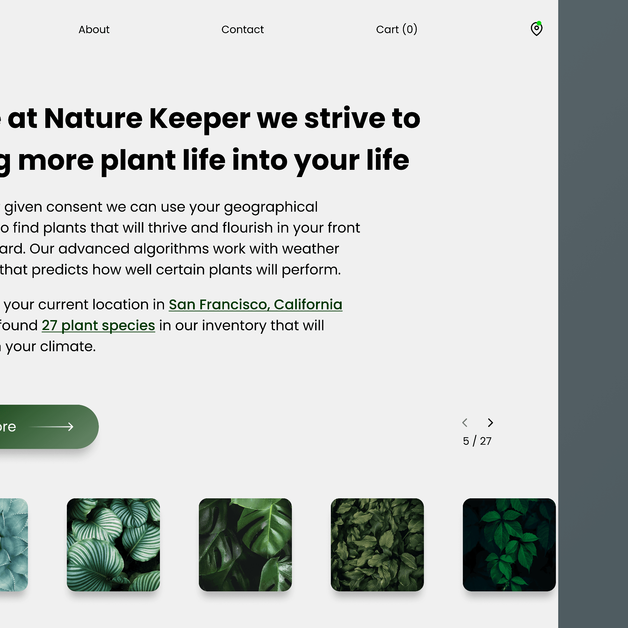The image size is (628, 628).
Task: Click the 5 / 27 slide counter
Action: coord(477,441)
